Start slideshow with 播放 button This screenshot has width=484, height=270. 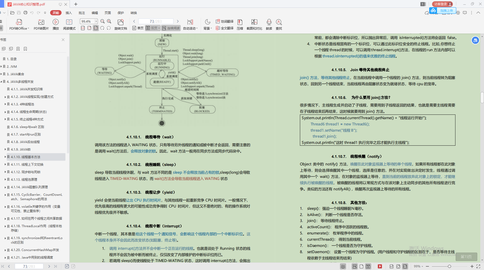click(x=56, y=25)
